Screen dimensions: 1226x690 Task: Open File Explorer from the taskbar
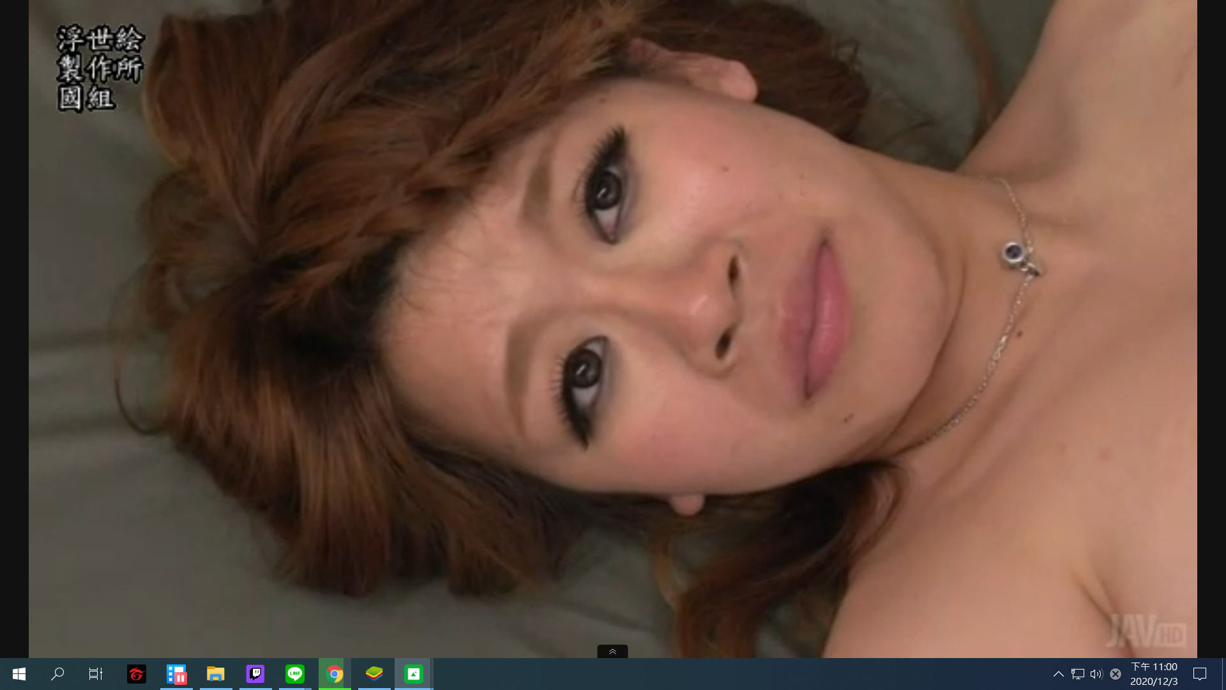pos(216,674)
